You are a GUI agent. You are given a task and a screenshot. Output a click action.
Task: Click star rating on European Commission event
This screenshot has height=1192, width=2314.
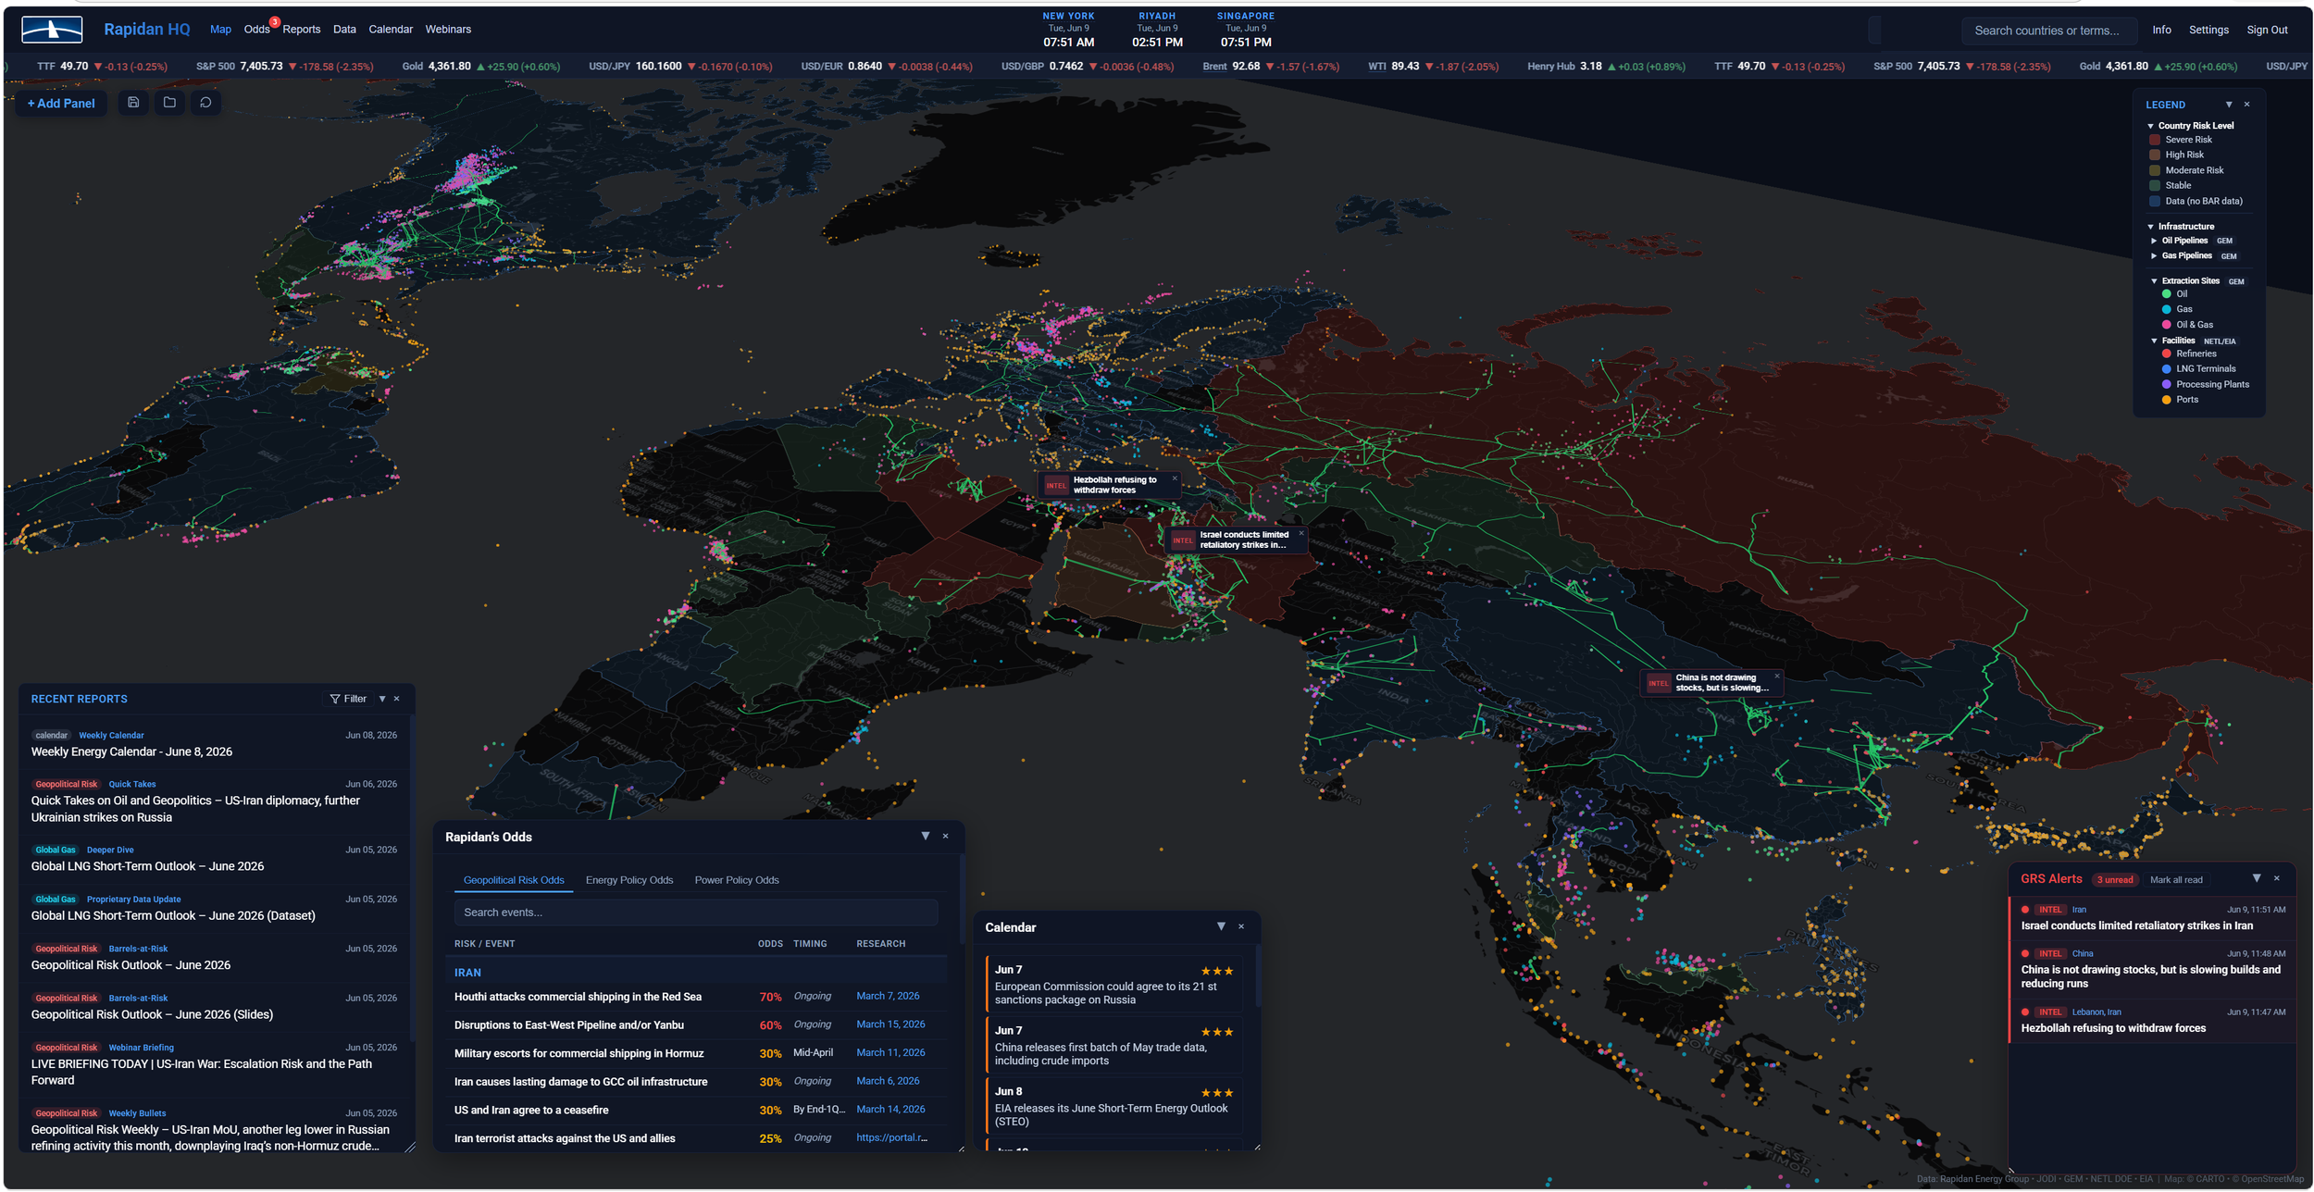click(x=1216, y=971)
